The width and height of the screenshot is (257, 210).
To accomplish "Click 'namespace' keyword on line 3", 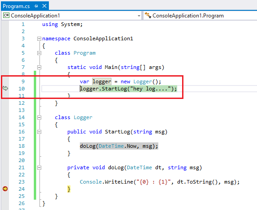I will point(56,39).
